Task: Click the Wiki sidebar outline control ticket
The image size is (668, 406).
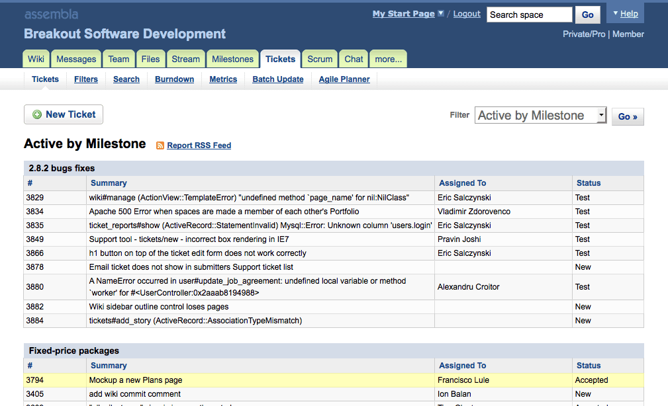Action: tap(159, 307)
